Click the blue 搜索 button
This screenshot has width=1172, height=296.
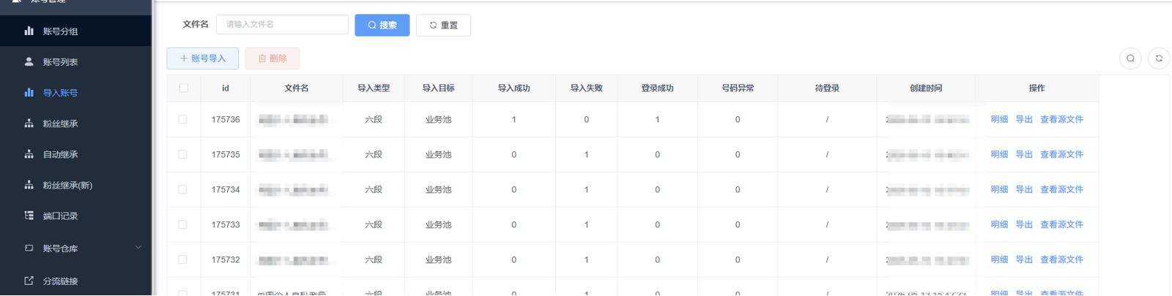pyautogui.click(x=382, y=25)
